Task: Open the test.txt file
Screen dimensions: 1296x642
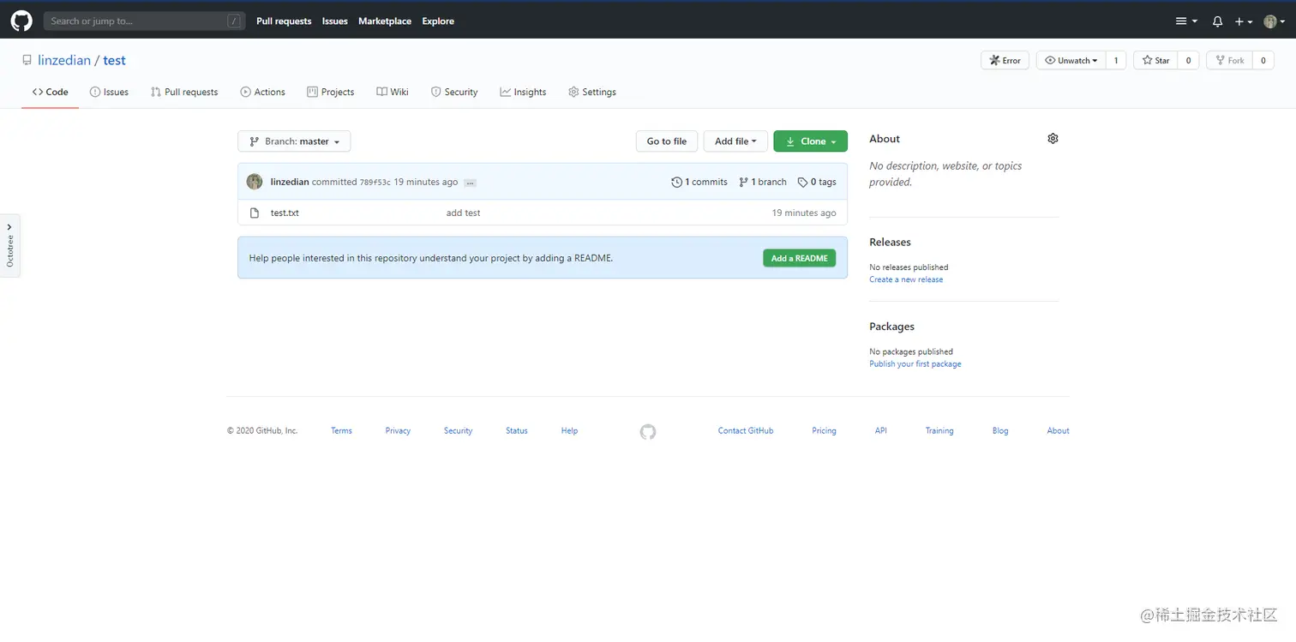Action: [285, 213]
